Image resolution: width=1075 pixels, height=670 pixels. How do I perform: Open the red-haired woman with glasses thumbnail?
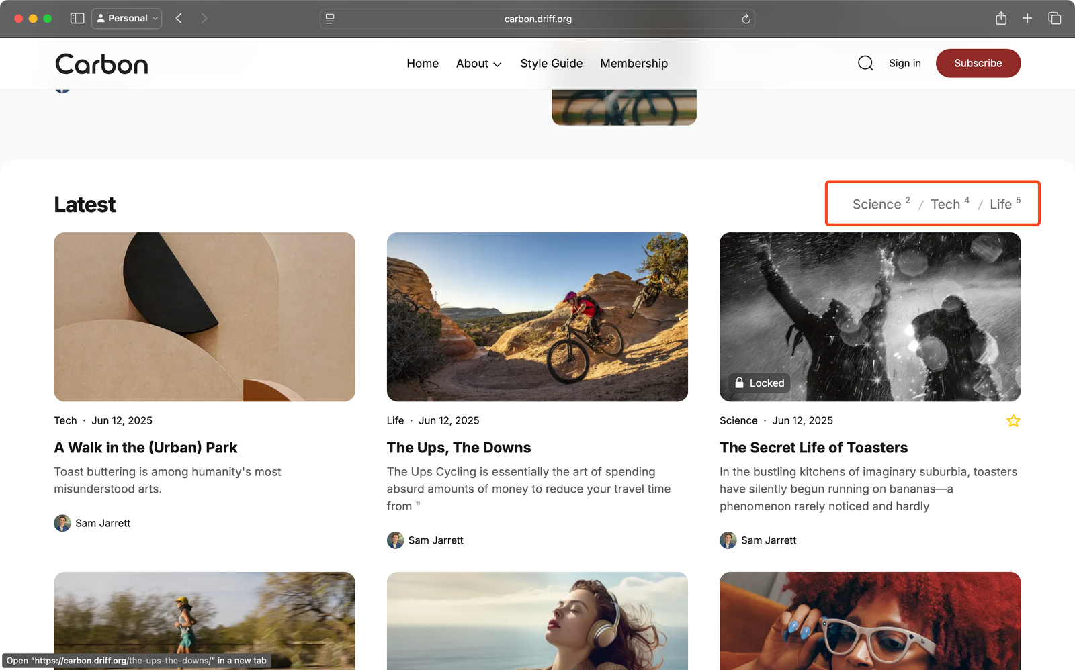coord(870,621)
